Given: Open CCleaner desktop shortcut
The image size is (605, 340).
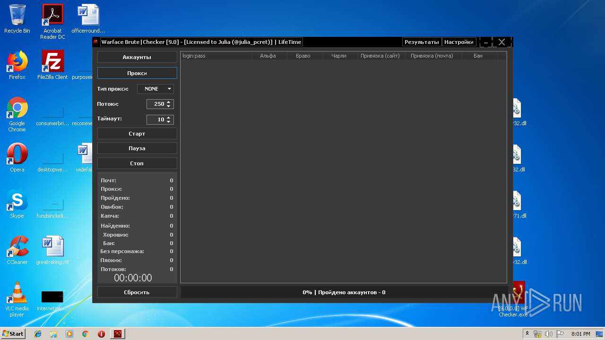Looking at the screenshot, I should (17, 250).
